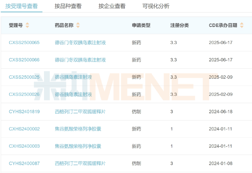Open acceptance number CXHS2400002
Image resolution: width=252 pixels, height=173 pixels.
[x=24, y=129]
